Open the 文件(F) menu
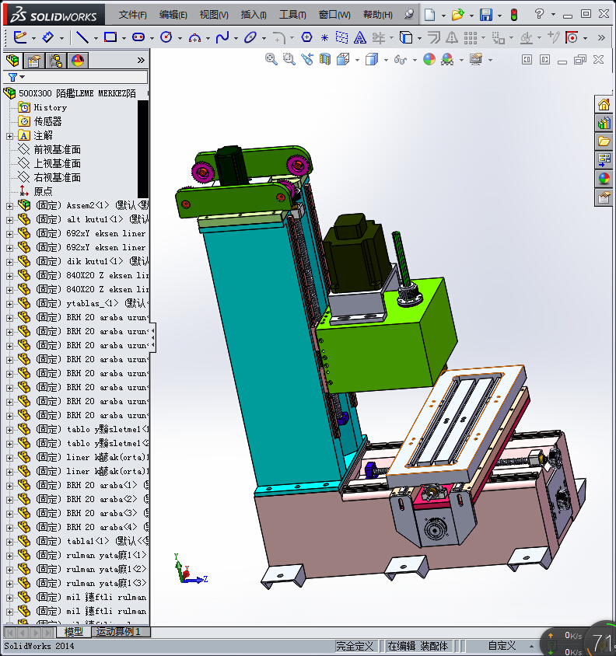The height and width of the screenshot is (656, 616). 133,15
